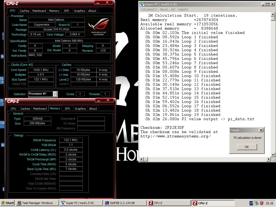Switch to Memory tab in top CPU-Z window
Image resolution: width=276 pixels, height=207 pixels.
(x=54, y=11)
